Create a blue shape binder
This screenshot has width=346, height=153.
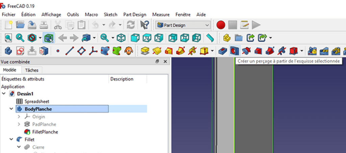pos(105,51)
